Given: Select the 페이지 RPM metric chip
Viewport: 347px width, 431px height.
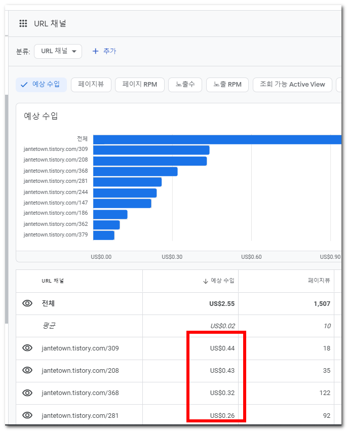Looking at the screenshot, I should click(140, 85).
